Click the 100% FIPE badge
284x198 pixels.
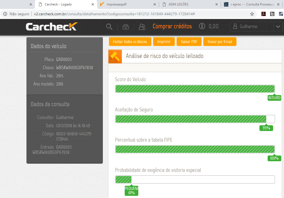point(274,158)
